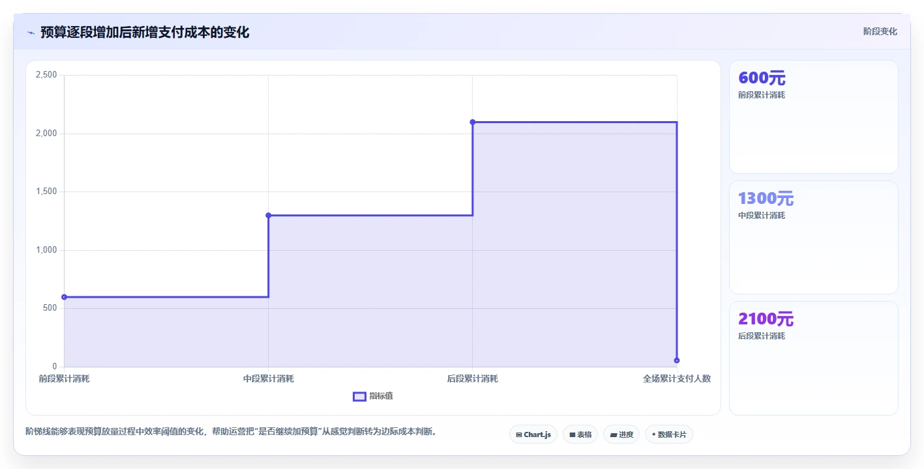
Task: Select the 数据卡片 tag
Action: 669,434
